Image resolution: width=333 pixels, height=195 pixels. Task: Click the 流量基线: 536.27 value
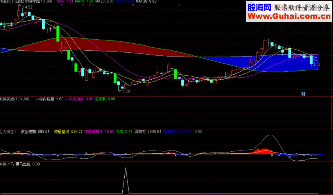pyautogui.click(x=68, y=132)
